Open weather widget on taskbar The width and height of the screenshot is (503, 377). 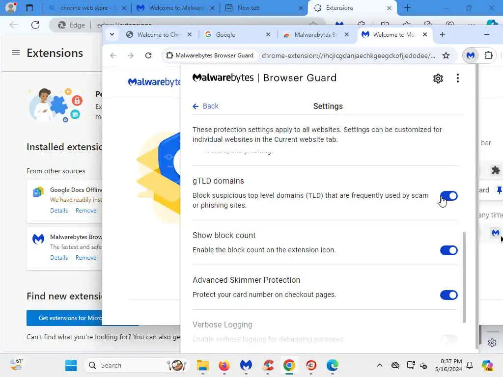[16, 365]
